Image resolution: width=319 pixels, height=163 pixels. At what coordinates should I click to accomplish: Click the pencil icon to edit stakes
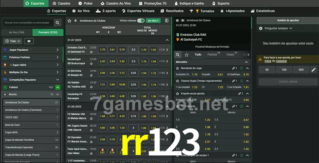pos(313,70)
